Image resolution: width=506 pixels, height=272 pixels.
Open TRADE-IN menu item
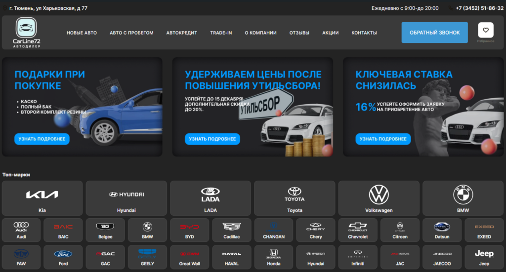221,33
